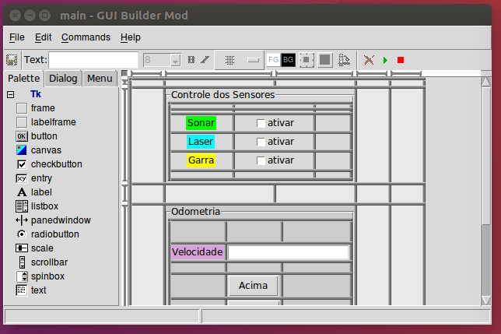Click the Acima button
Screen dimensions: 501x334
click(x=253, y=286)
